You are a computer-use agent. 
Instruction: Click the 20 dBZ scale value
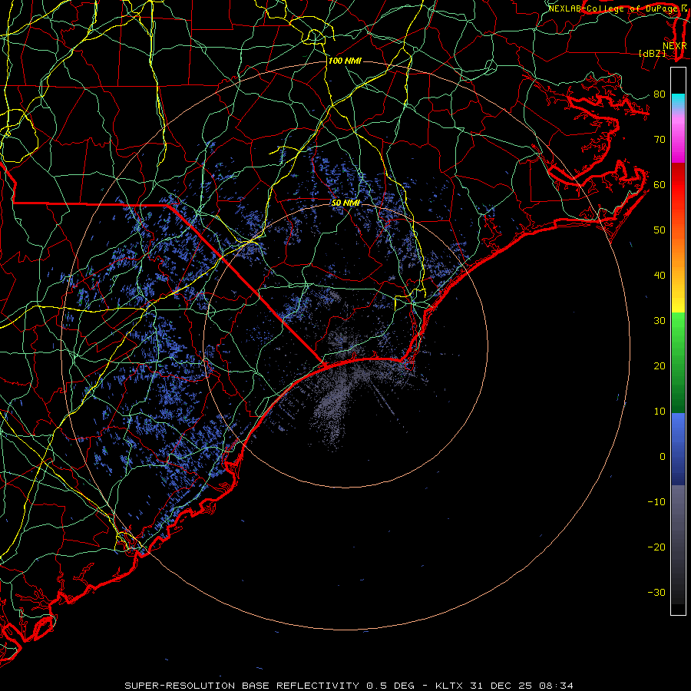(x=660, y=366)
